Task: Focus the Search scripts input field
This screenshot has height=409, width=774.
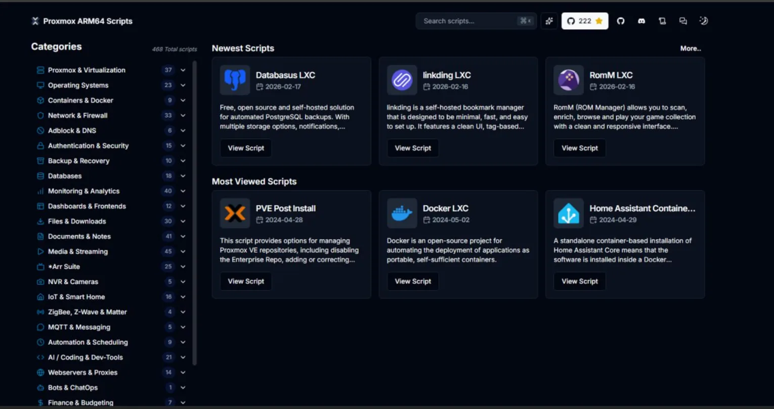Action: point(476,21)
